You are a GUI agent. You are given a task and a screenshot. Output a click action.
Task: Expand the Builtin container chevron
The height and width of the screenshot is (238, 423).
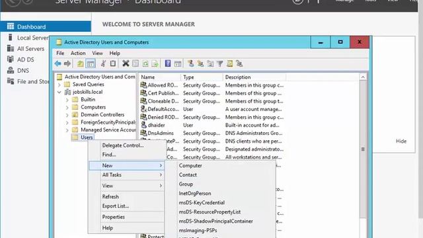67,100
